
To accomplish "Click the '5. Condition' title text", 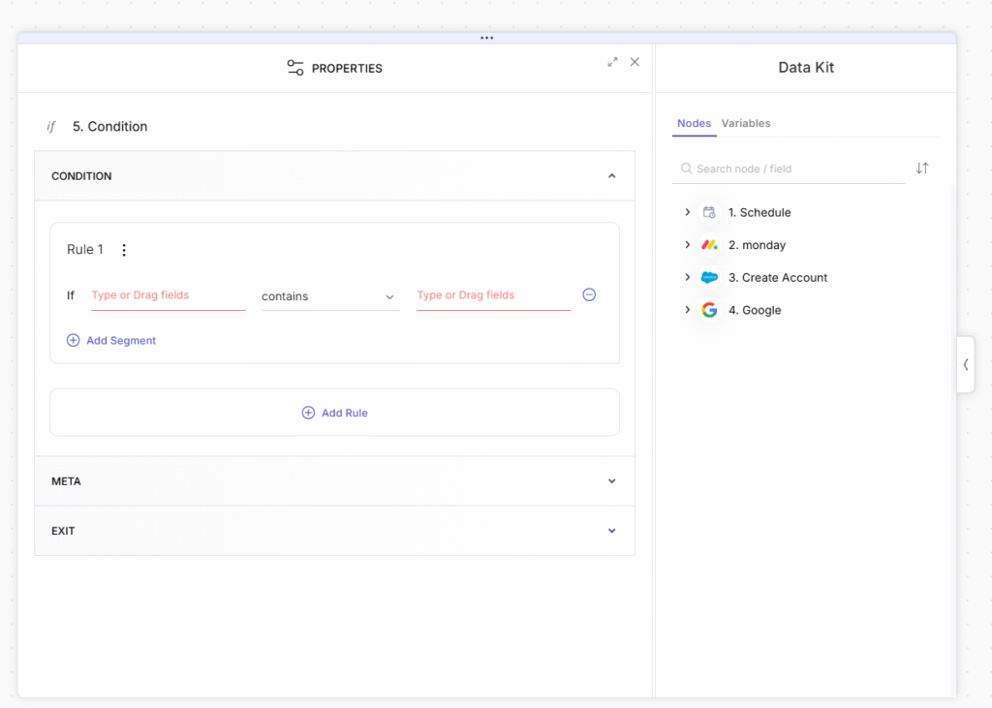I will click(109, 127).
